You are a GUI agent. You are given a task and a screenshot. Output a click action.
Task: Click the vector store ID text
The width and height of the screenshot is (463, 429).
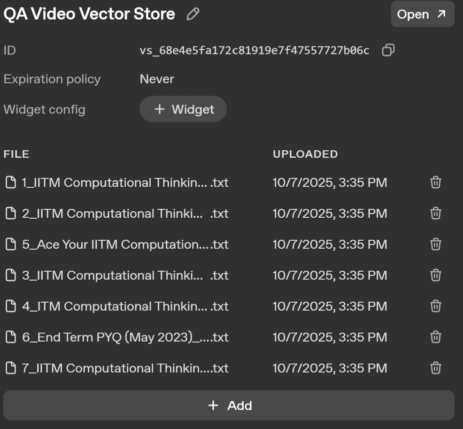point(254,50)
